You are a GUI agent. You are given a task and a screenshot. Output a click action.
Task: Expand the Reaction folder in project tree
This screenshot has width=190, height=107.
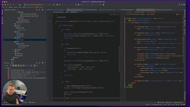tap(13, 50)
